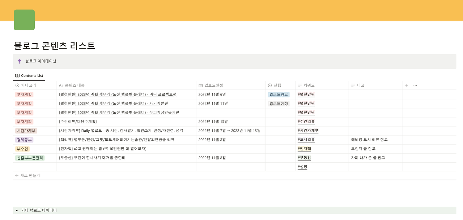This screenshot has width=463, height=220.
Task: Open the three-dot column options menu
Action: (415, 85)
